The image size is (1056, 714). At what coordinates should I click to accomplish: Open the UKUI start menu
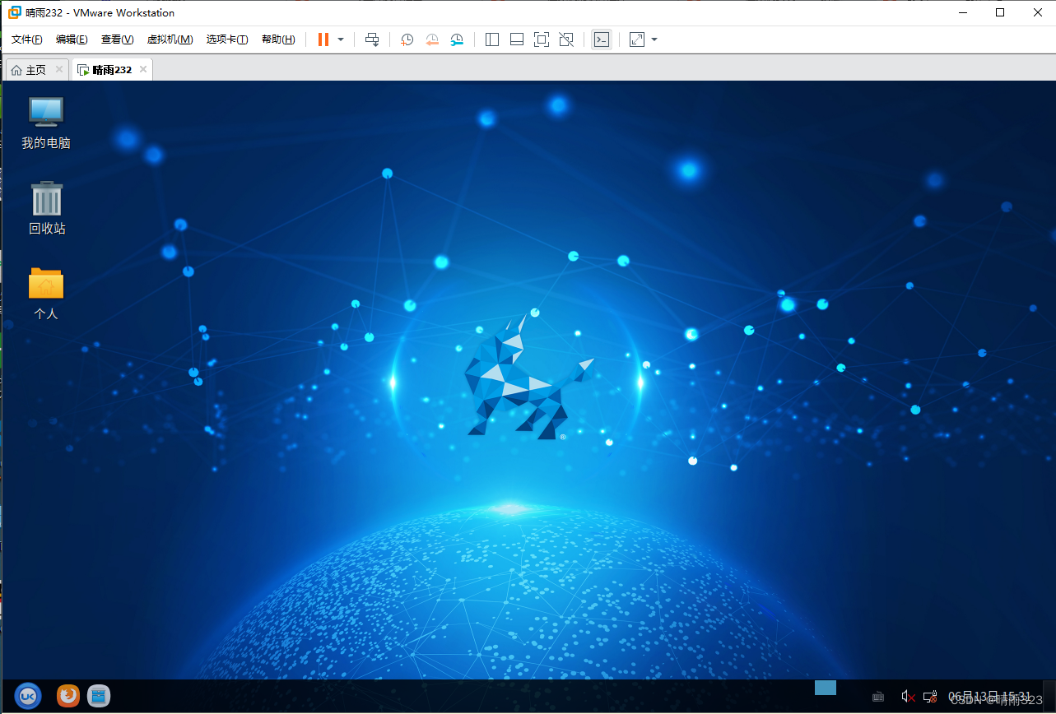(28, 696)
